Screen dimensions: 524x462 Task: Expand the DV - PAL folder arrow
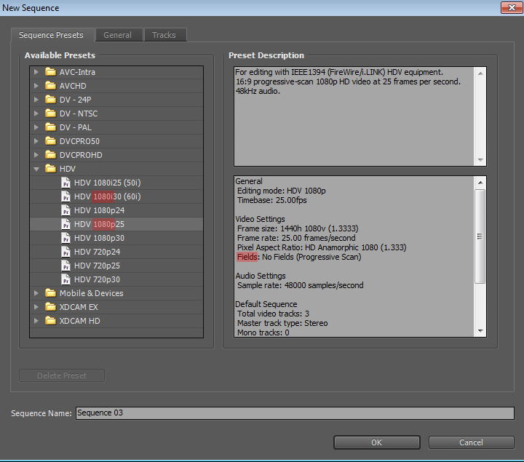pos(36,127)
